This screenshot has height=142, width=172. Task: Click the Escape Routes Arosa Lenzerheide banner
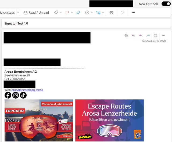click(109, 121)
